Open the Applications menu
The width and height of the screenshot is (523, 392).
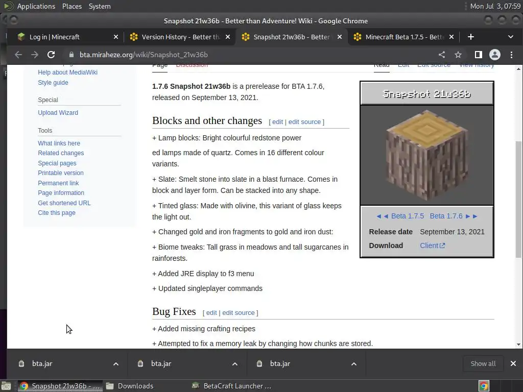[36, 6]
